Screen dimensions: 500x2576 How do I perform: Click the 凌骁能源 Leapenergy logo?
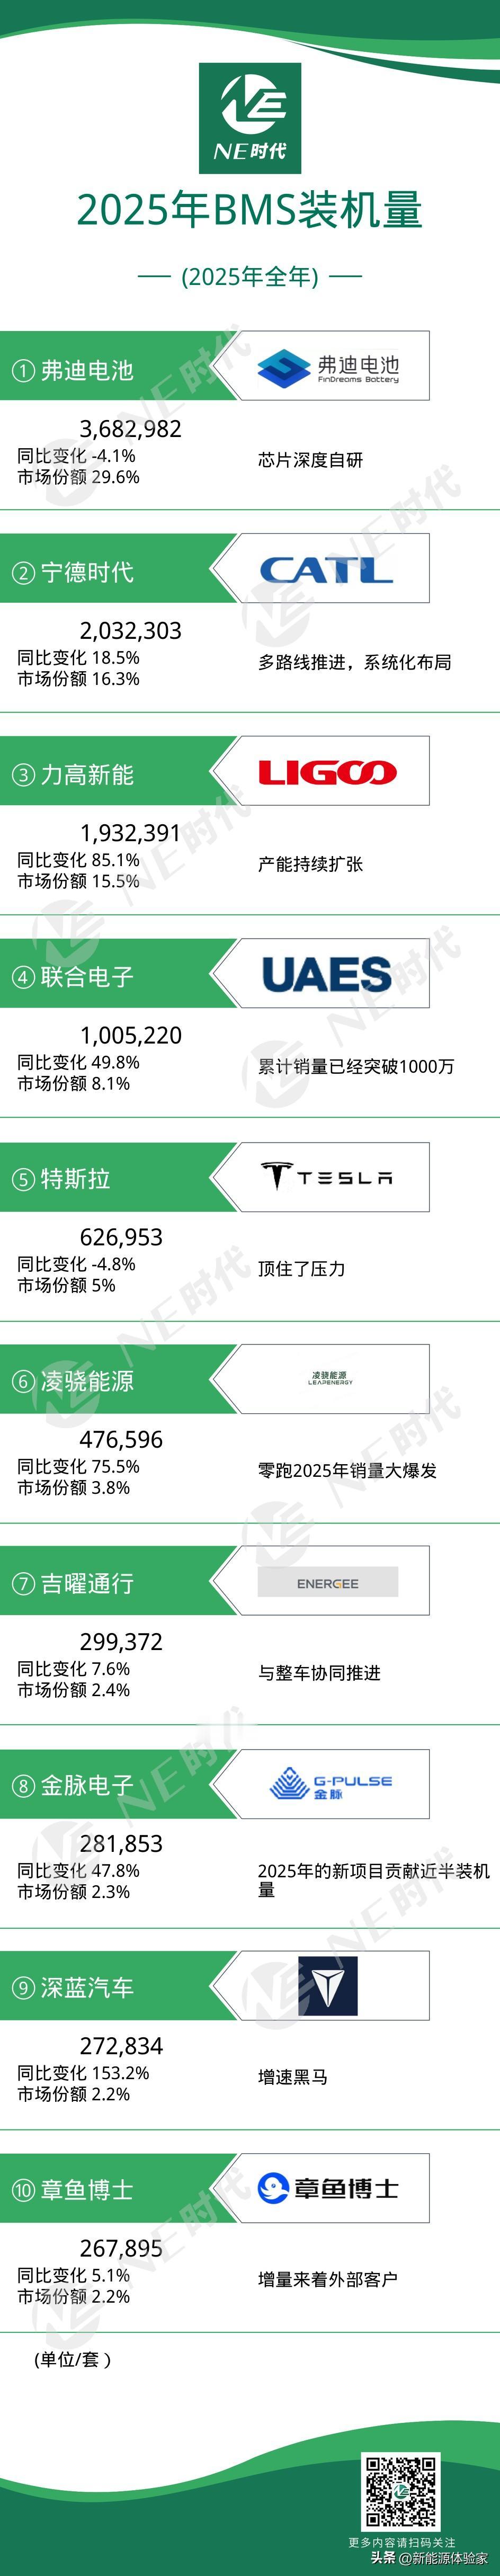330,1379
